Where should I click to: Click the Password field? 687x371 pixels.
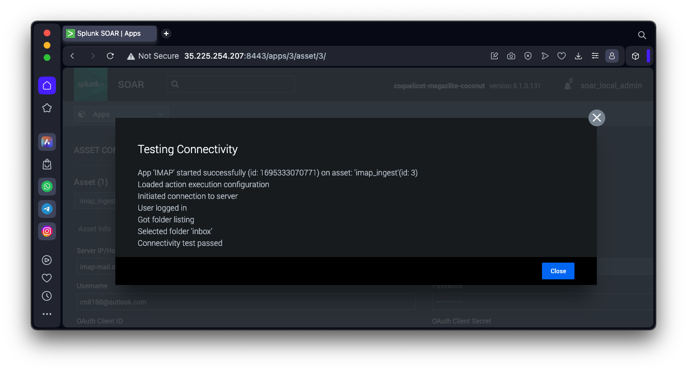pyautogui.click(x=543, y=302)
